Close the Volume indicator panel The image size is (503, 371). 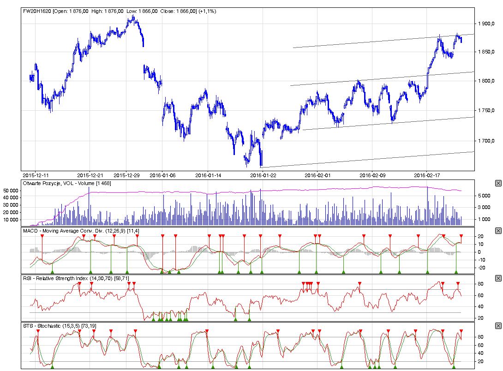point(498,183)
